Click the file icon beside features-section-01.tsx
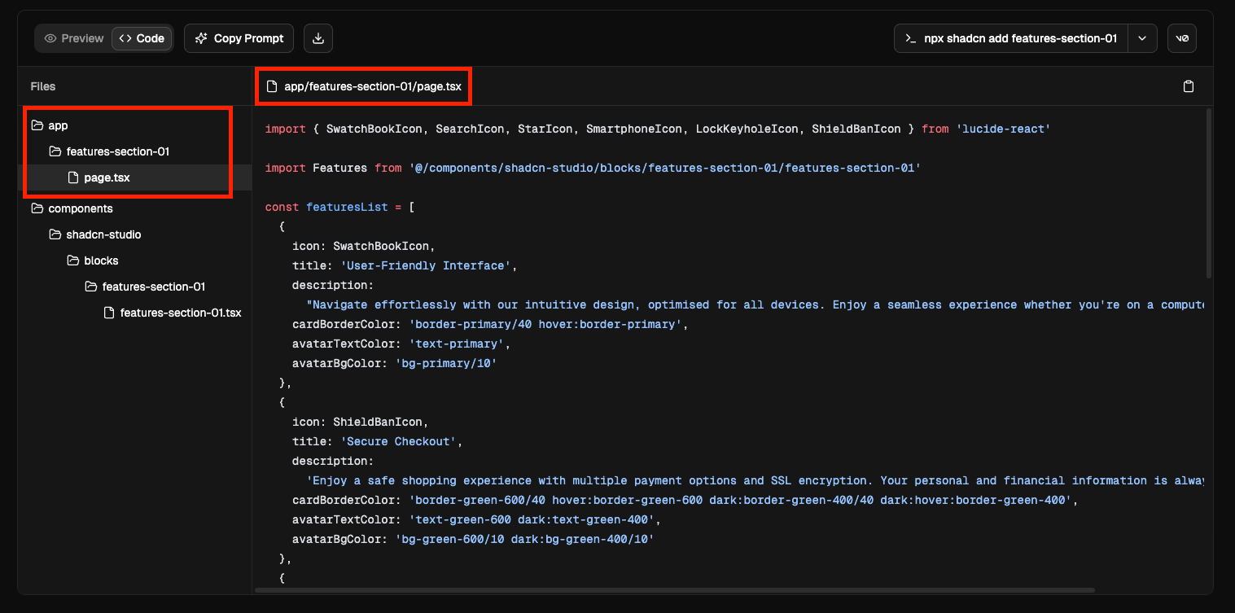 click(x=109, y=313)
